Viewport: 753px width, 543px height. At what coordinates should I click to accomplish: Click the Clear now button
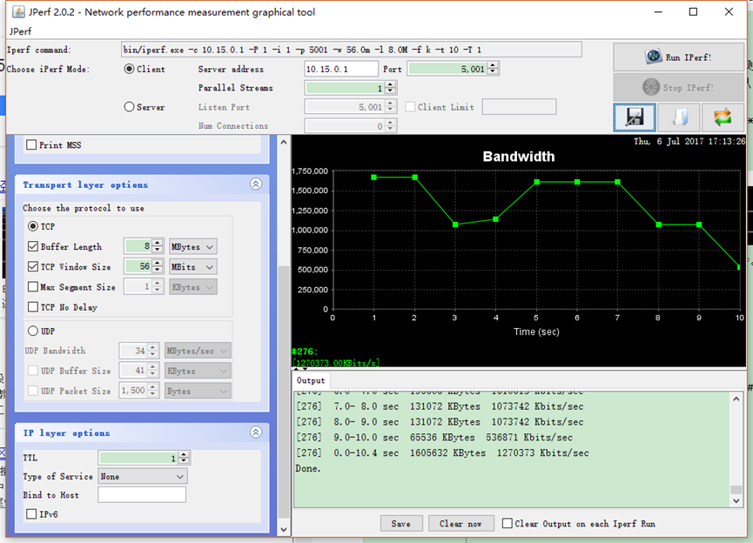[461, 523]
